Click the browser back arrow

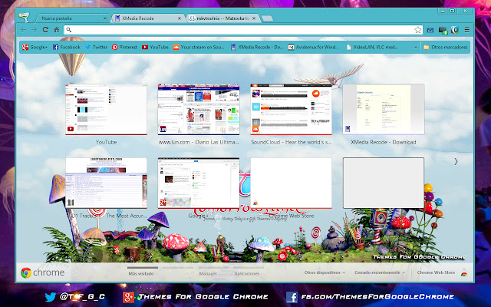tap(24, 29)
